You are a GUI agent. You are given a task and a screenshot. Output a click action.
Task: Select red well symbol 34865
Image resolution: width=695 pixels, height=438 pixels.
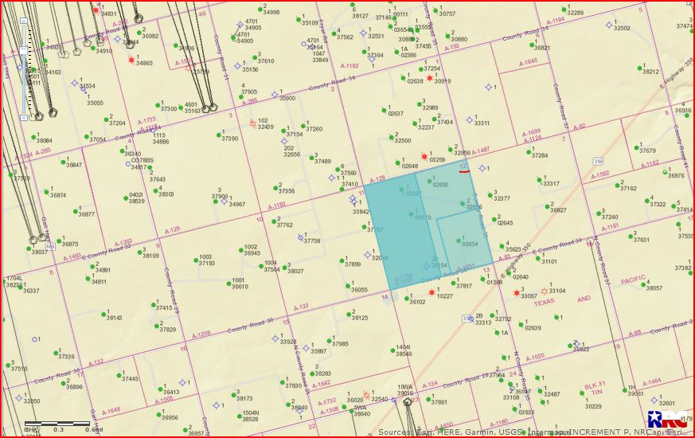pyautogui.click(x=131, y=60)
